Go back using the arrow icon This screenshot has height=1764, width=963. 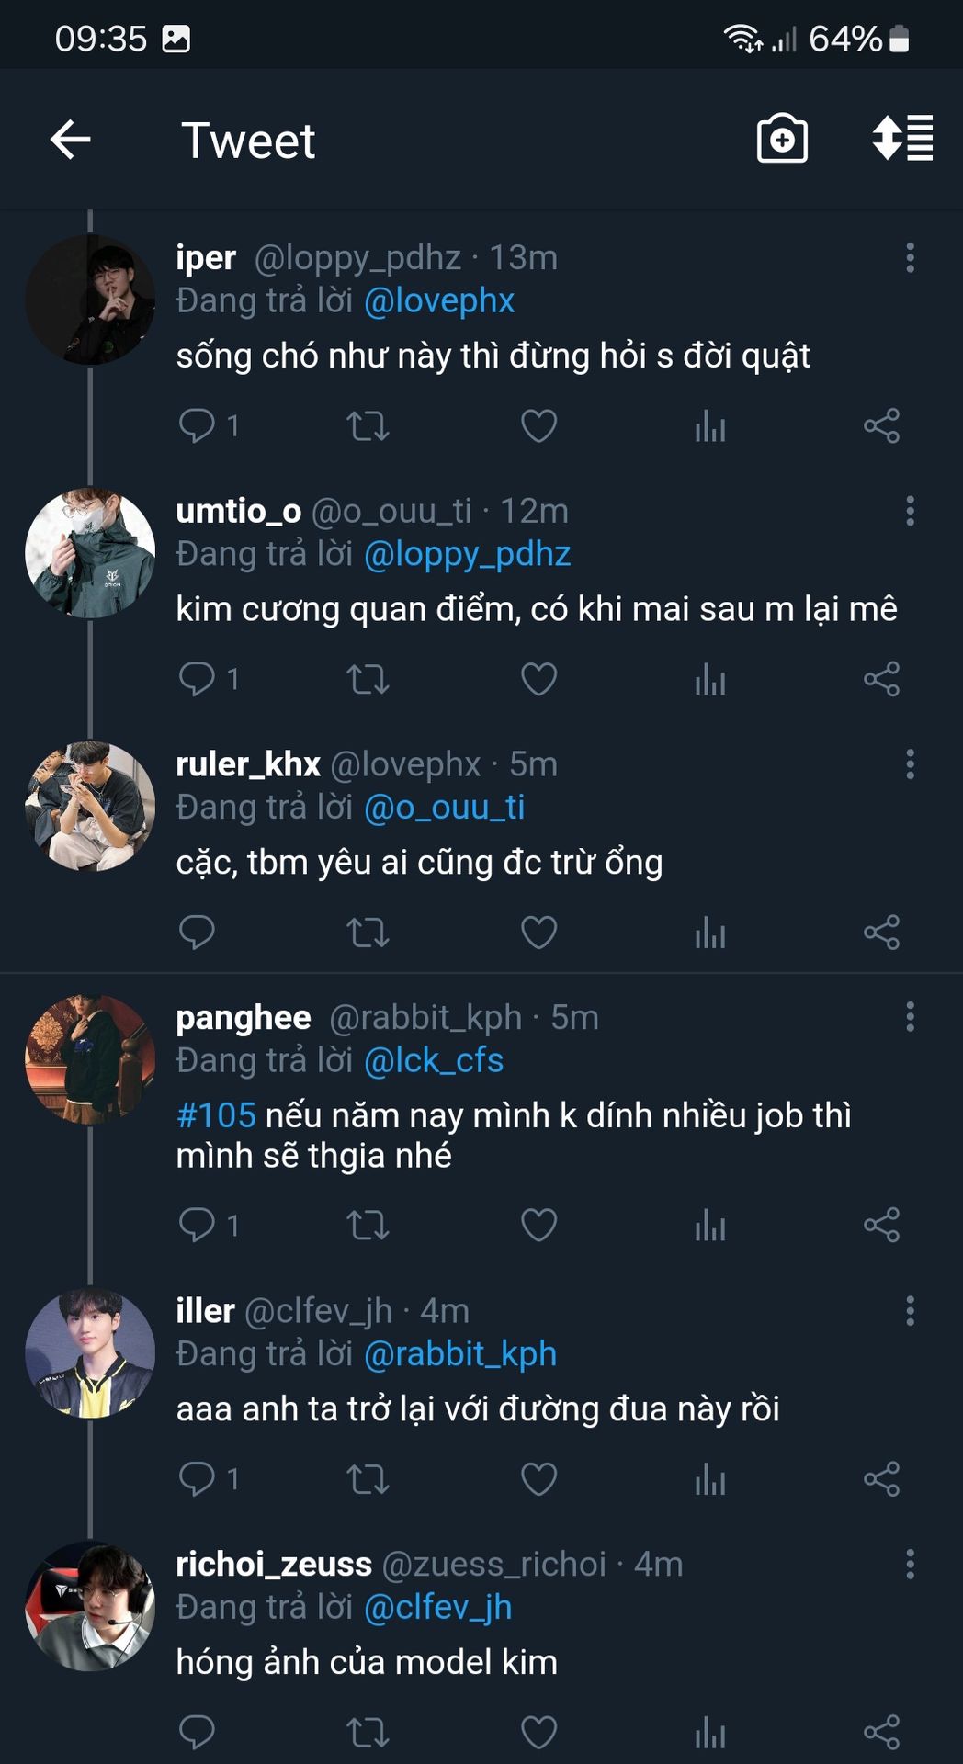(x=71, y=141)
